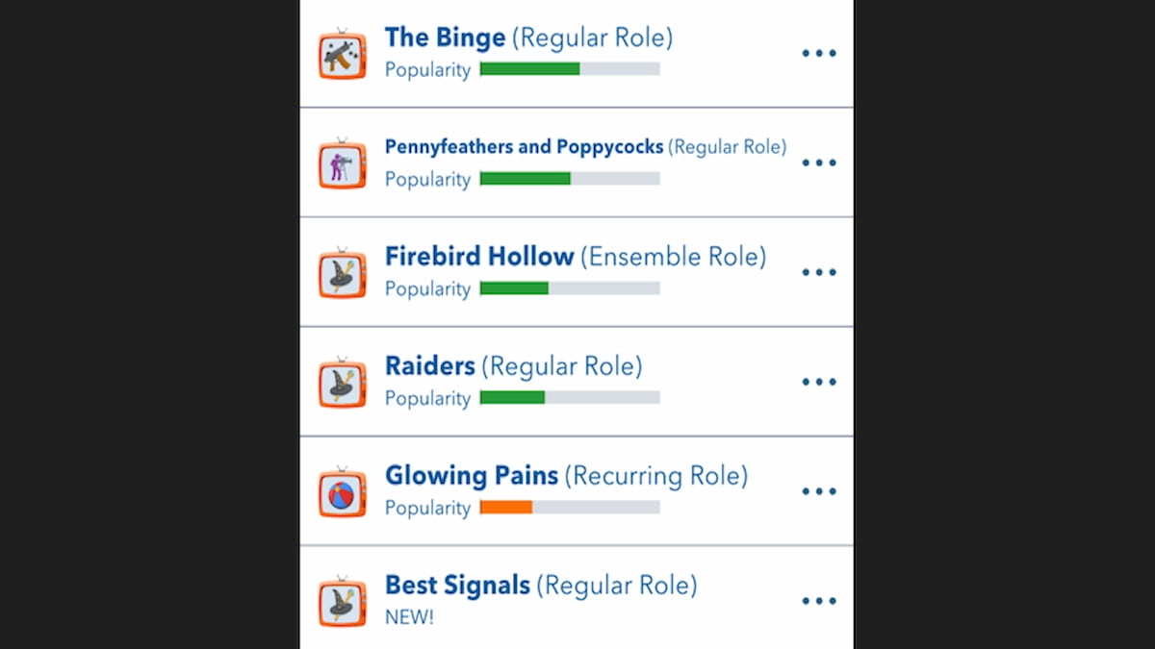Image resolution: width=1155 pixels, height=649 pixels.
Task: Click the NEW! label under Best Signals
Action: pyautogui.click(x=409, y=616)
